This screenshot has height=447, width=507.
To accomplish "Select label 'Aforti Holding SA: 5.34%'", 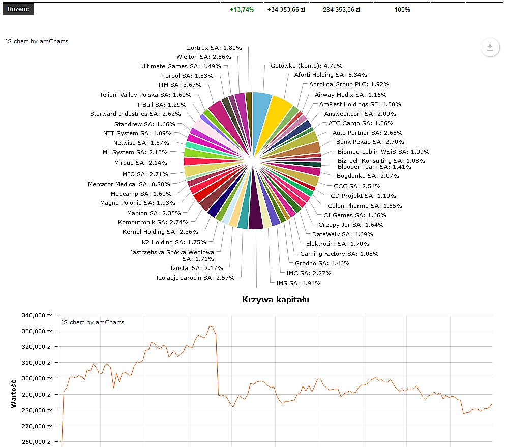I will [331, 75].
